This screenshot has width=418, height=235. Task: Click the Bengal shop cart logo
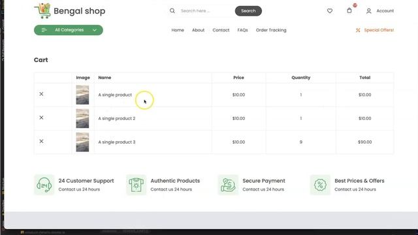click(42, 11)
